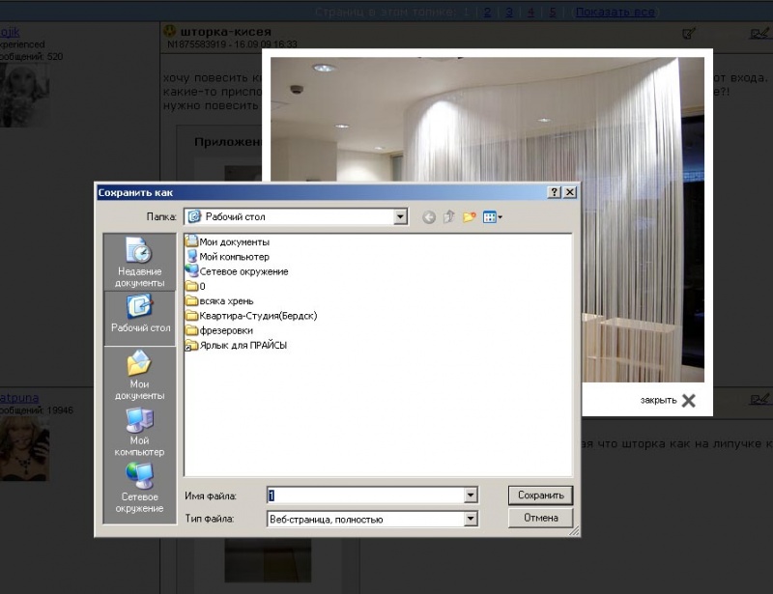Open Мой компьютер in places bar
Viewport: 773px width, 594px height.
click(140, 431)
